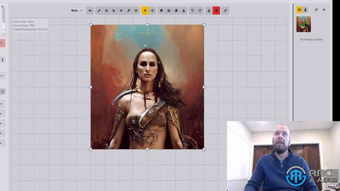Select the Eraser tool

pyautogui.click(x=106, y=11)
